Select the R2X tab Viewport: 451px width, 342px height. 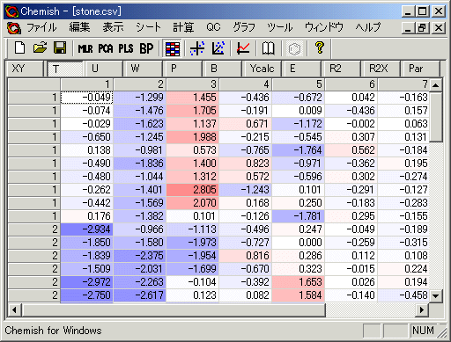click(x=380, y=69)
